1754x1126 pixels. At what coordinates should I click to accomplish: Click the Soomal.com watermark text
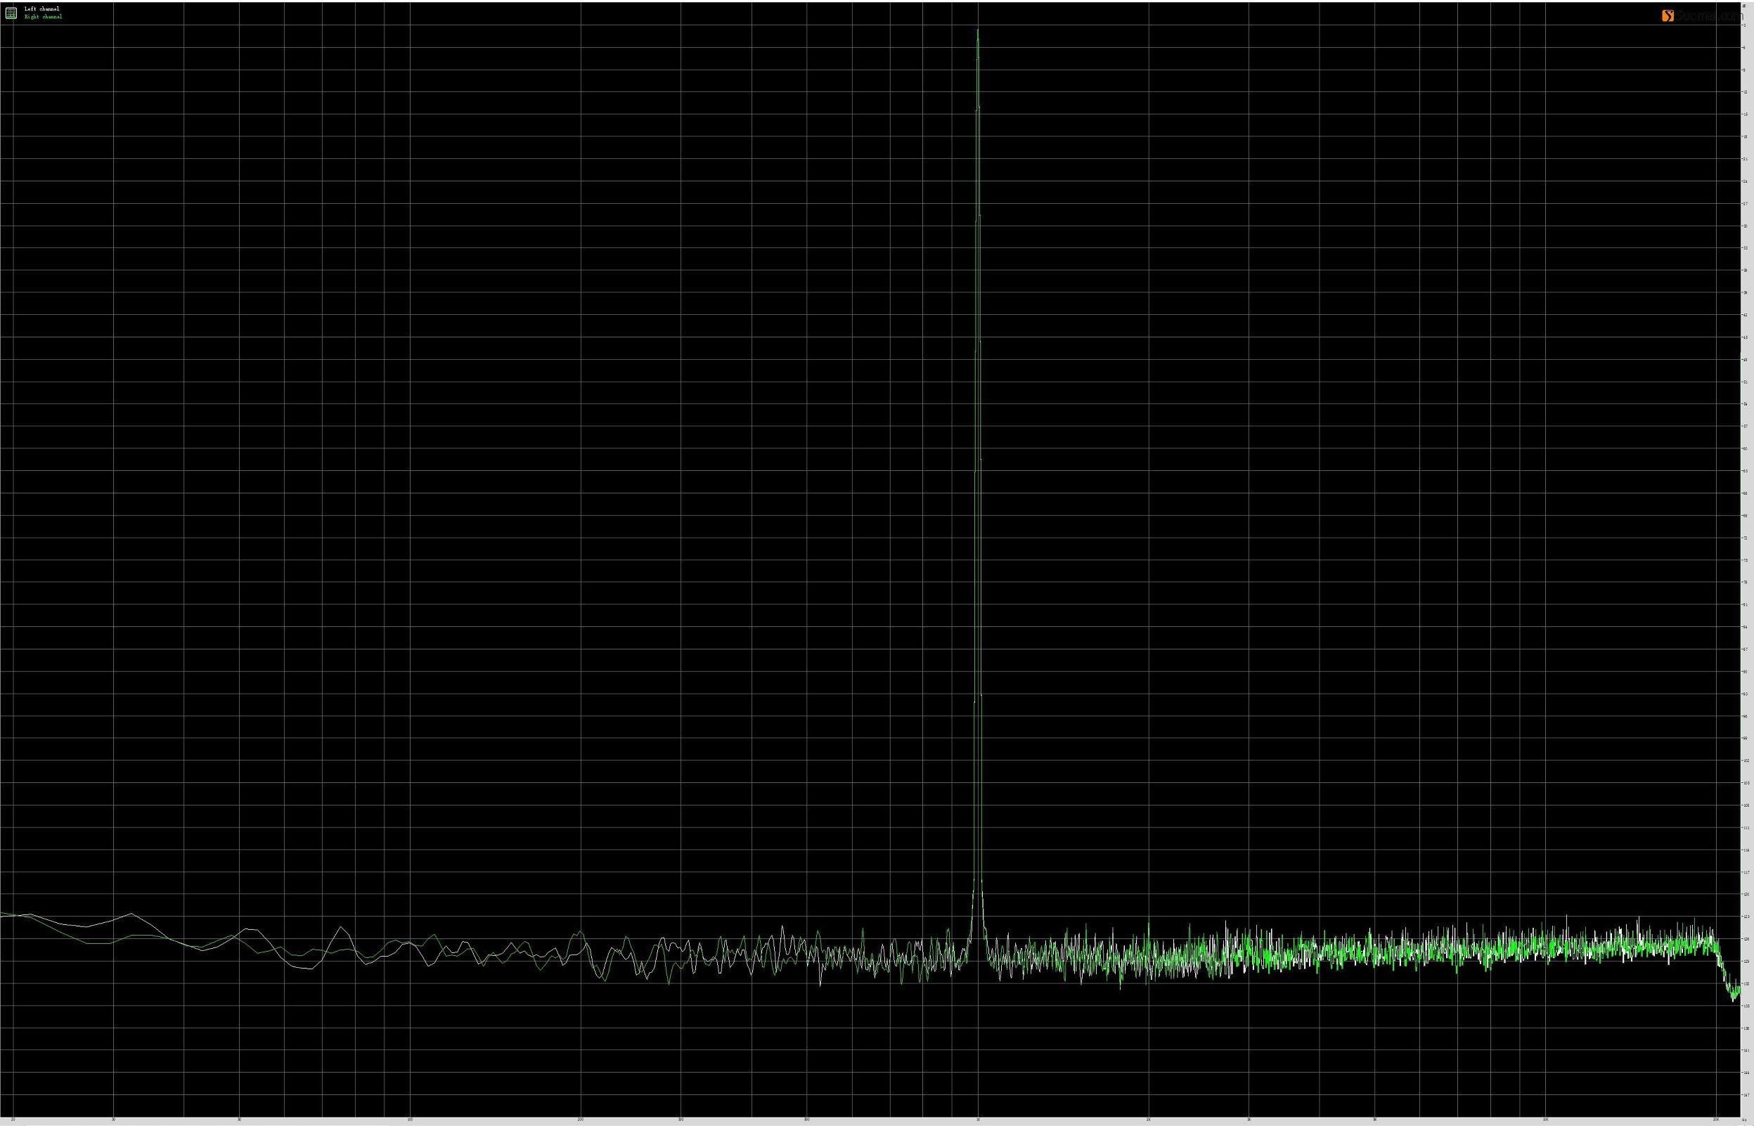[x=1710, y=15]
